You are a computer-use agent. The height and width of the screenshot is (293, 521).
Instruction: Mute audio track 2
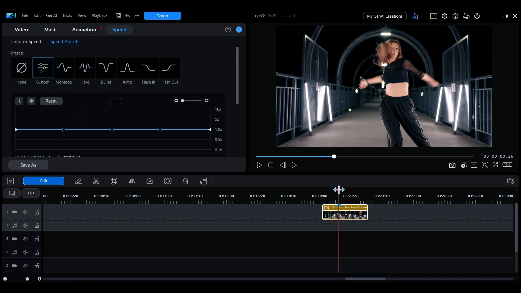pos(25,253)
